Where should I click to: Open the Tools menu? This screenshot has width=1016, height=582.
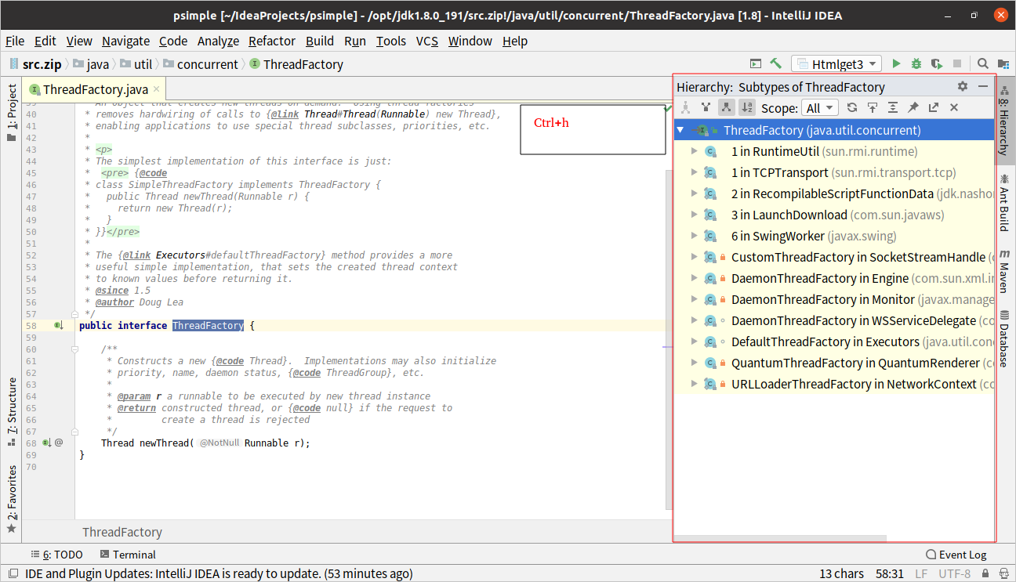tap(391, 42)
